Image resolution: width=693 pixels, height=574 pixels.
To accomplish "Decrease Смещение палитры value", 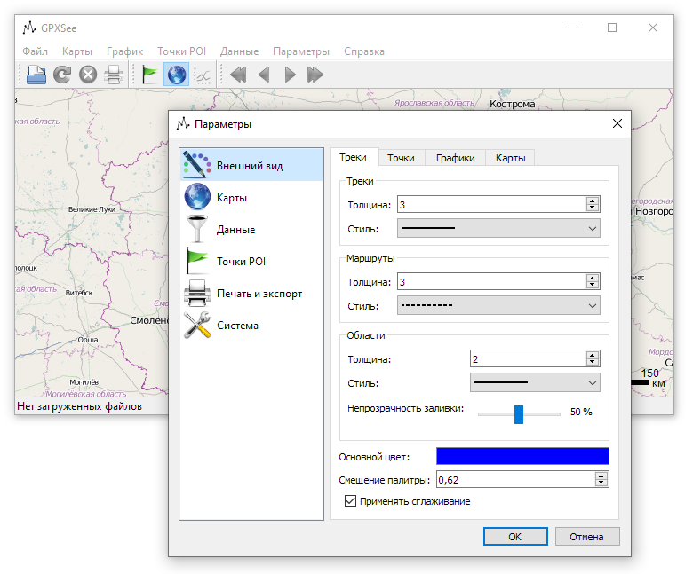I will pyautogui.click(x=601, y=484).
